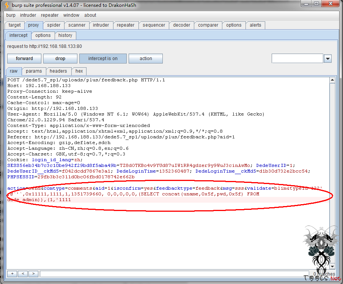Close the Burp Suite window
Screen dimensions: 343x284
pos(330,4)
